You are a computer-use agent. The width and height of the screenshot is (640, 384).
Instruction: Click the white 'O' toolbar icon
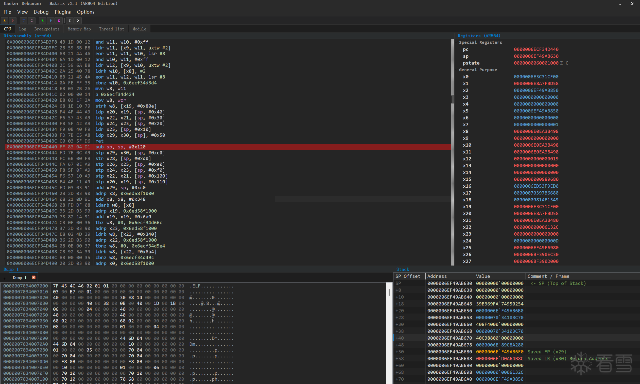point(78,21)
